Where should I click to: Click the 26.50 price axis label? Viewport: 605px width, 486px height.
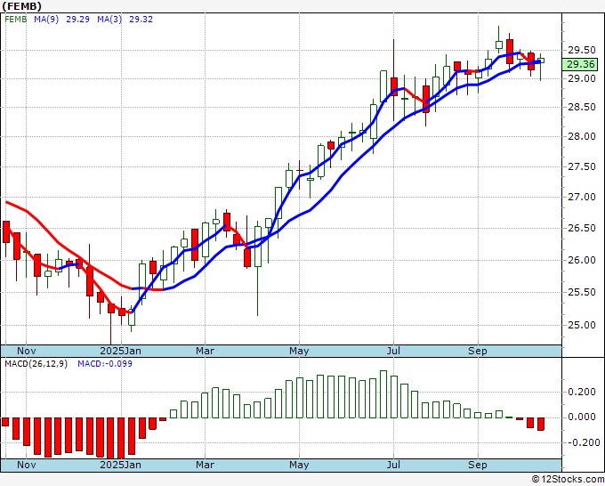pos(581,228)
